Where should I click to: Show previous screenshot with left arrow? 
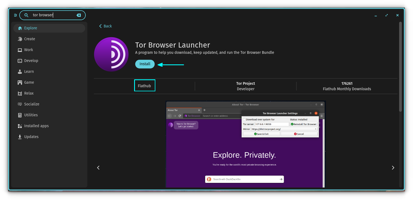tap(98, 168)
